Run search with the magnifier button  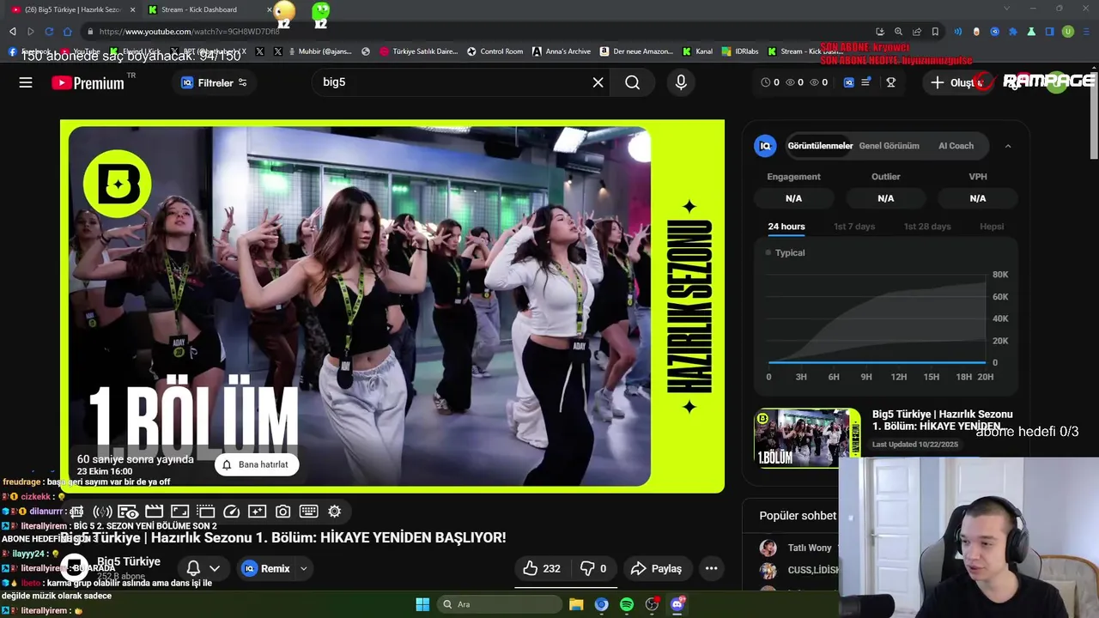(x=633, y=82)
